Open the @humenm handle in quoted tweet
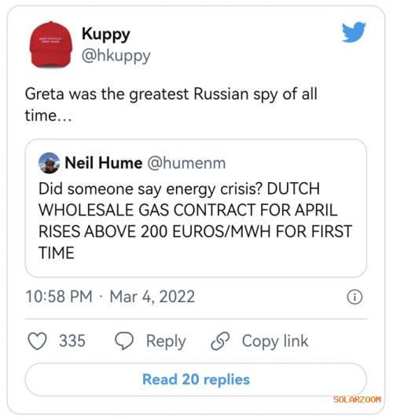The width and height of the screenshot is (393, 420). coord(186,163)
